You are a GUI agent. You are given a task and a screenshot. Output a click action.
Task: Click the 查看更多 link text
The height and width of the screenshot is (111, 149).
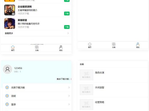click(x=9, y=33)
